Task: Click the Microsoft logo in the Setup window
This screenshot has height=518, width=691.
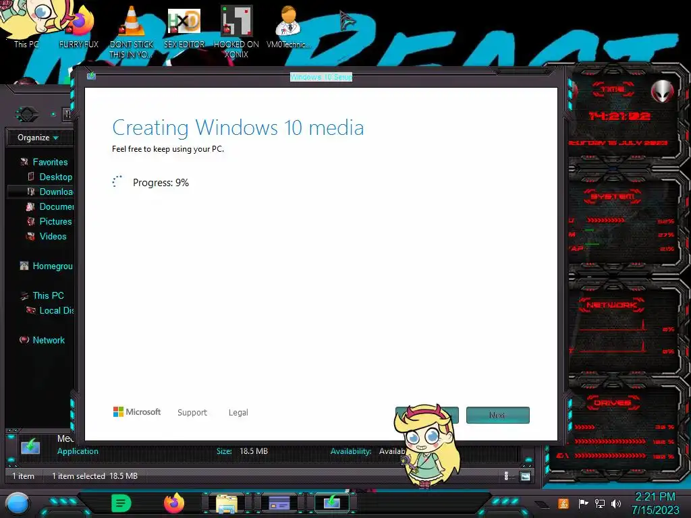Action: pyautogui.click(x=137, y=412)
